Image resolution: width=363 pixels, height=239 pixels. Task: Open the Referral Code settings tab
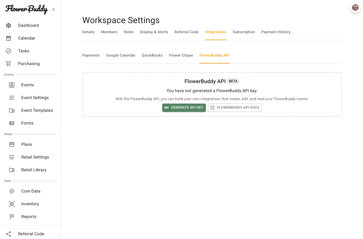(186, 32)
